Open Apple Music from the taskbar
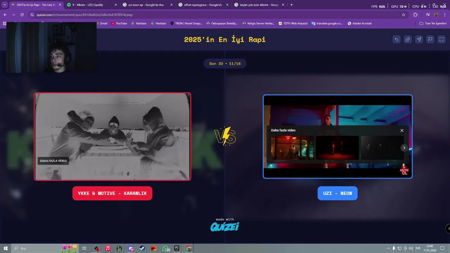This screenshot has height=253, width=450. point(108,248)
